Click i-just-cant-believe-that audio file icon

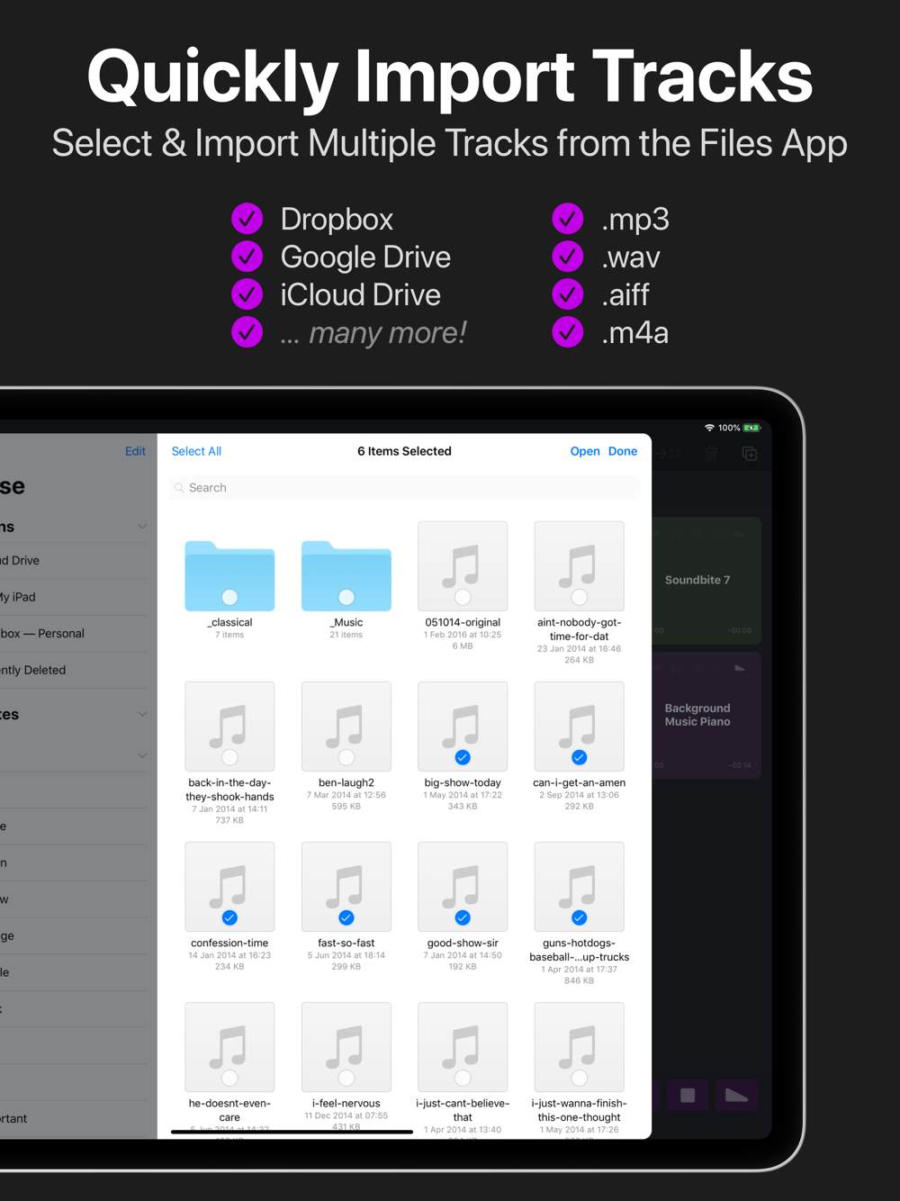pyautogui.click(x=463, y=1047)
